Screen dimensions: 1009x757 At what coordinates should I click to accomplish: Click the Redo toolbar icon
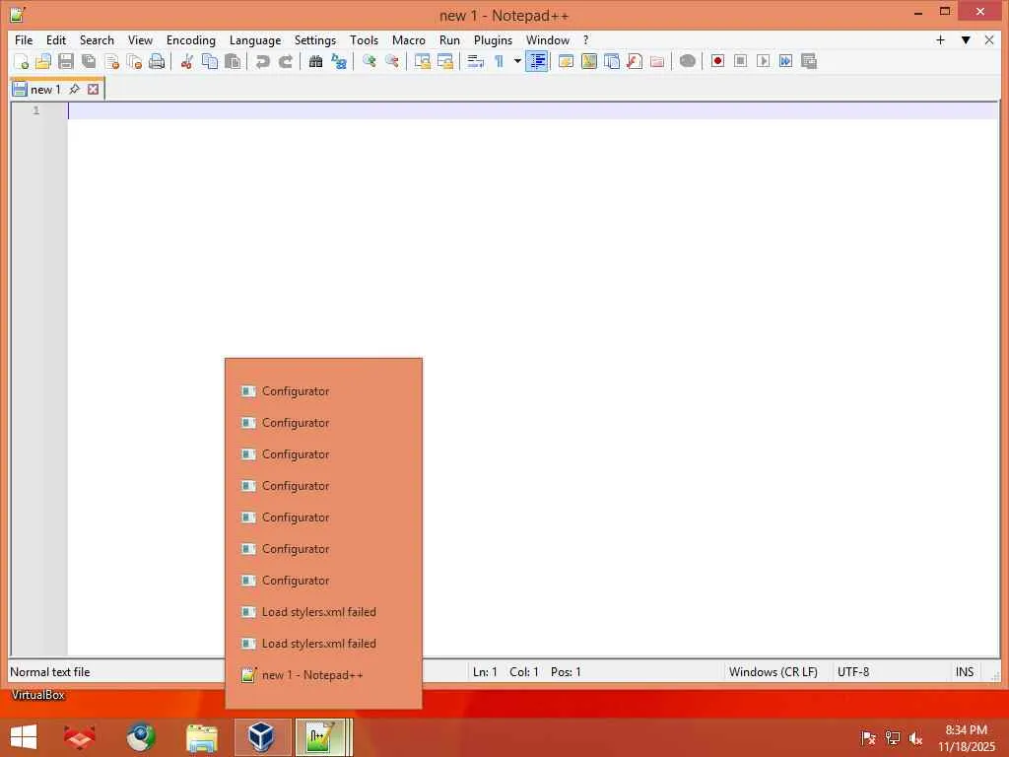click(285, 61)
